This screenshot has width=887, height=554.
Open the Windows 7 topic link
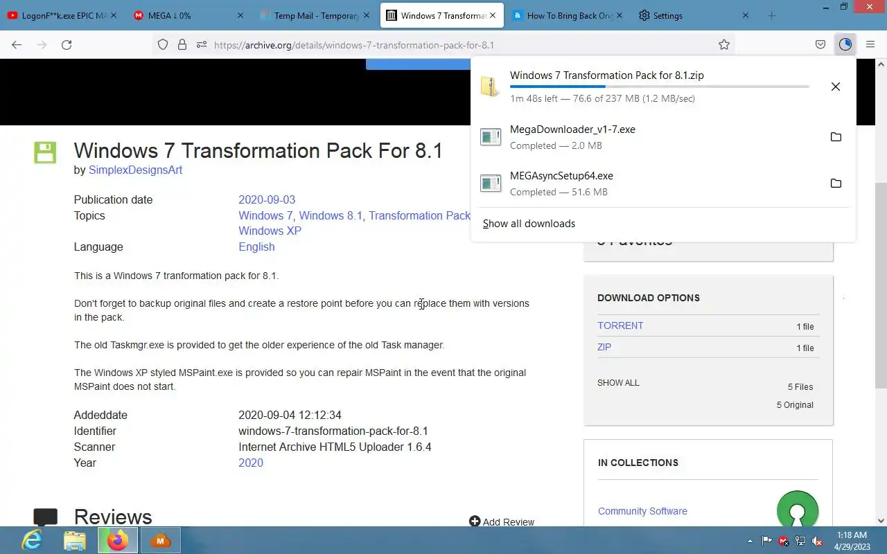pos(265,215)
